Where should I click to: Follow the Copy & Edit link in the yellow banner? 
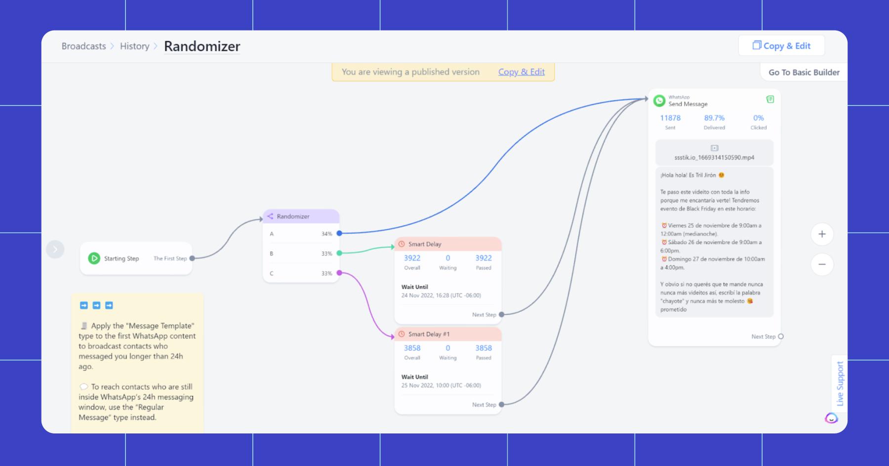(521, 72)
